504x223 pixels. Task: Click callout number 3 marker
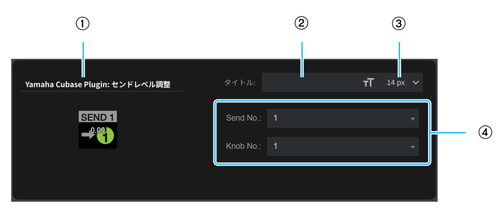[399, 24]
